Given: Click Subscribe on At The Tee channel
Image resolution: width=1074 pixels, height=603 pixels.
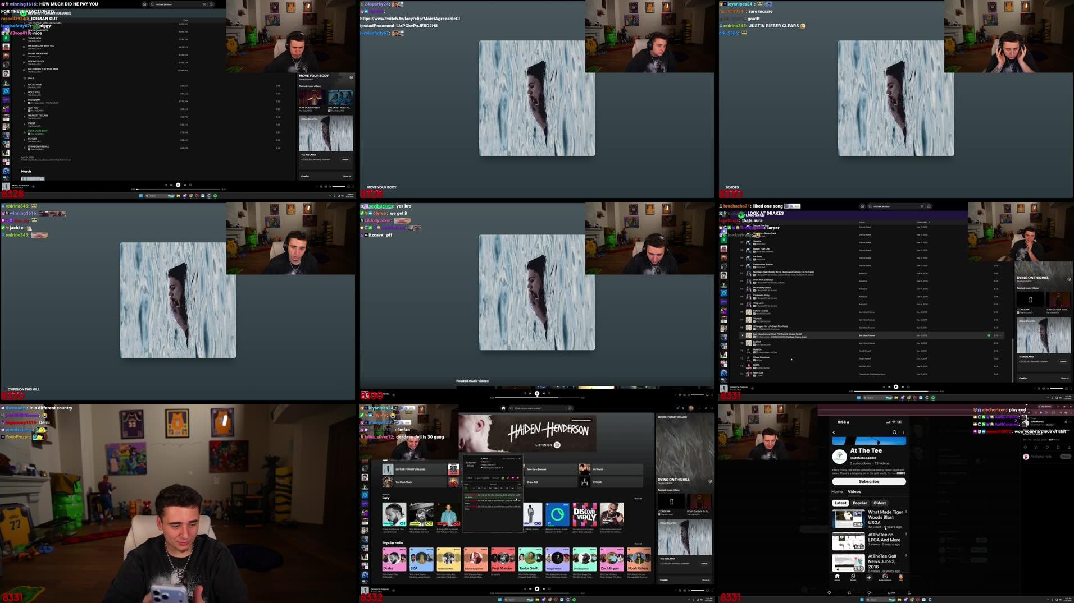Looking at the screenshot, I should point(868,481).
